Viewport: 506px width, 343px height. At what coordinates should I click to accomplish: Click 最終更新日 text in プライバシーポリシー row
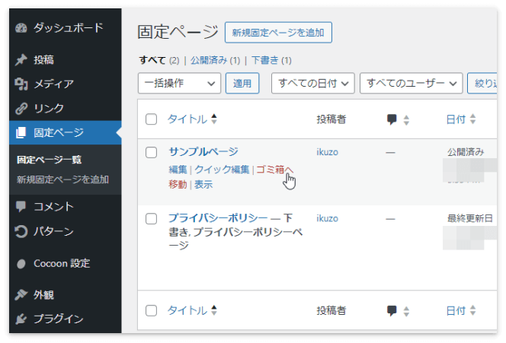coord(470,218)
